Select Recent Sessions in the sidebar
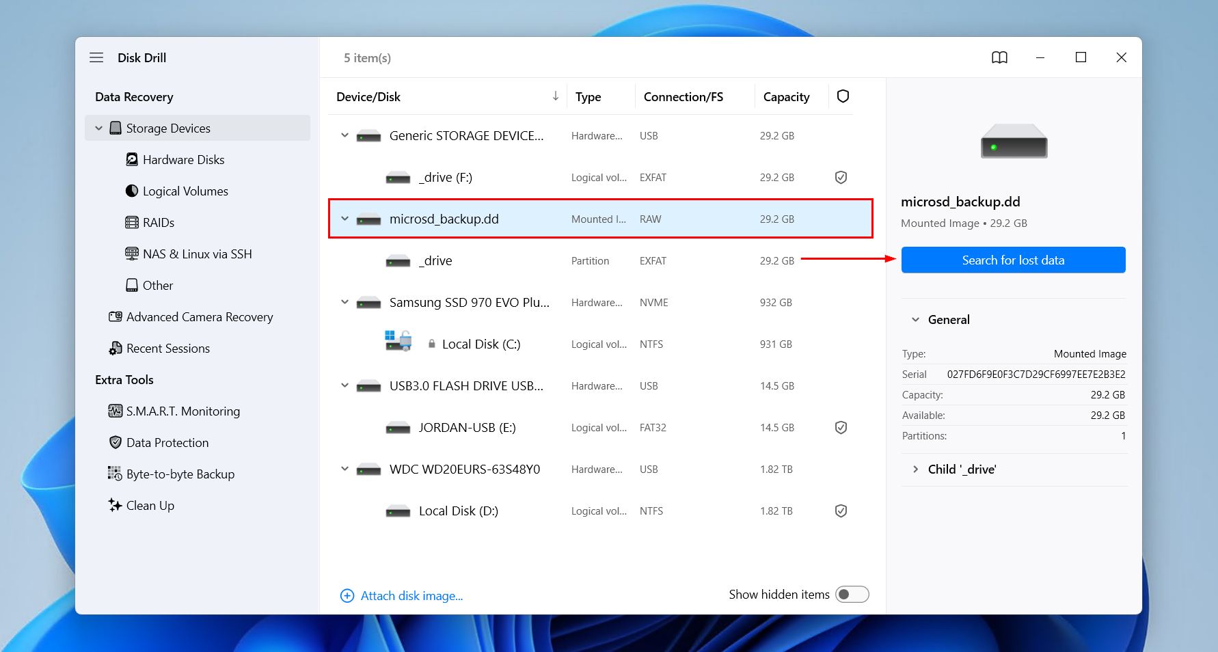Image resolution: width=1218 pixels, height=652 pixels. point(167,348)
